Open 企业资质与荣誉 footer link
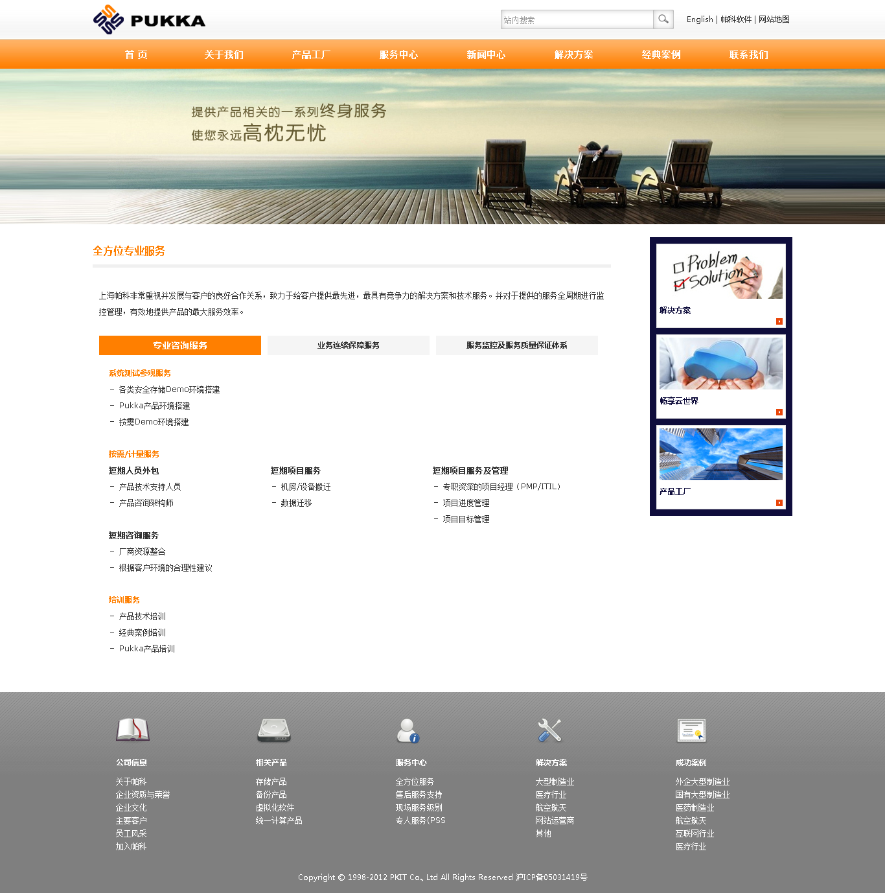This screenshot has width=885, height=893. (143, 794)
